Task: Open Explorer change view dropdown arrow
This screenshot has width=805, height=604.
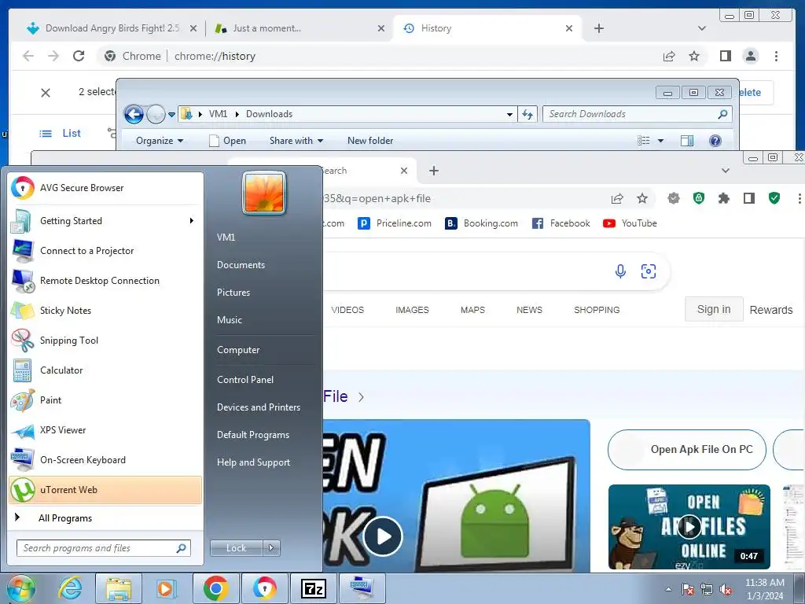Action: [660, 141]
